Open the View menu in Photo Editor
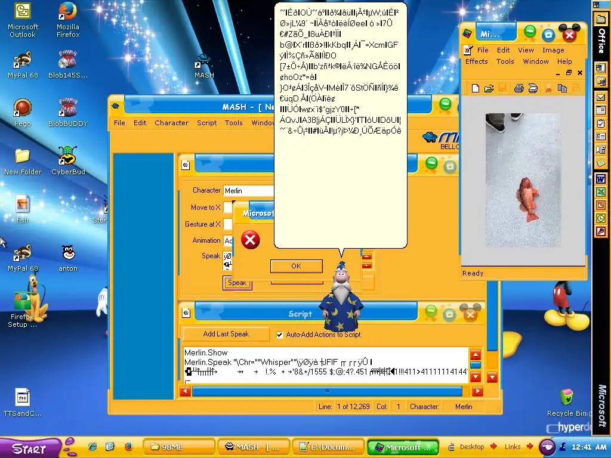Image resolution: width=611 pixels, height=458 pixels. (x=526, y=50)
